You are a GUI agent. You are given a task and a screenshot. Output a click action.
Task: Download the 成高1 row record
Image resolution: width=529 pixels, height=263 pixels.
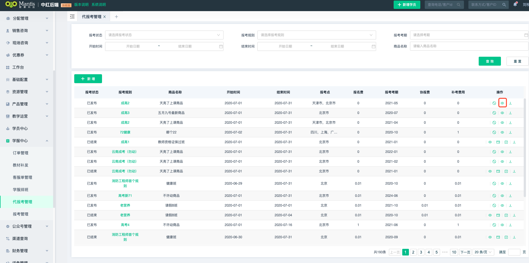pos(514,142)
